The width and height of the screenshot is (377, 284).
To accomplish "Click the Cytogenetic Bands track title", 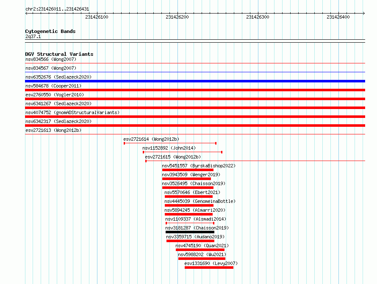I will coord(50,31).
